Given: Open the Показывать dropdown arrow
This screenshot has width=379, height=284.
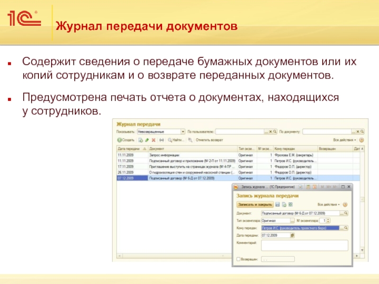Looking at the screenshot, I should (x=183, y=132).
